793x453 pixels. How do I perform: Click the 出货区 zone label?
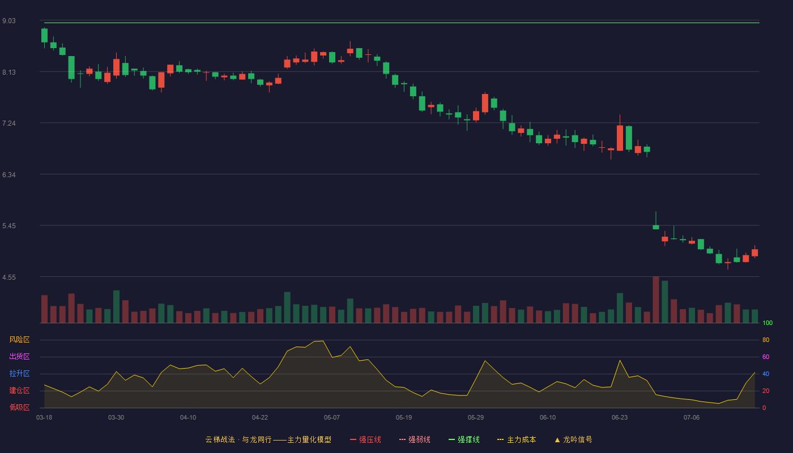pyautogui.click(x=19, y=357)
